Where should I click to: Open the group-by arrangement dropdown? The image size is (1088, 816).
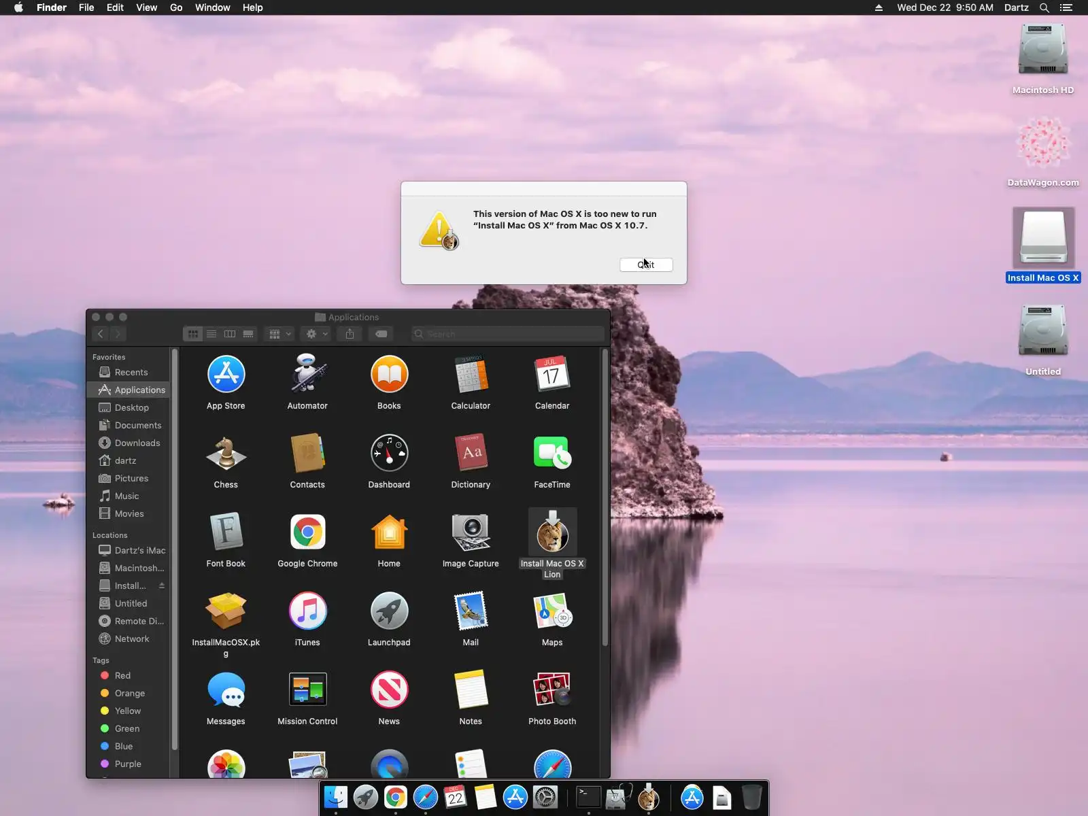point(279,334)
